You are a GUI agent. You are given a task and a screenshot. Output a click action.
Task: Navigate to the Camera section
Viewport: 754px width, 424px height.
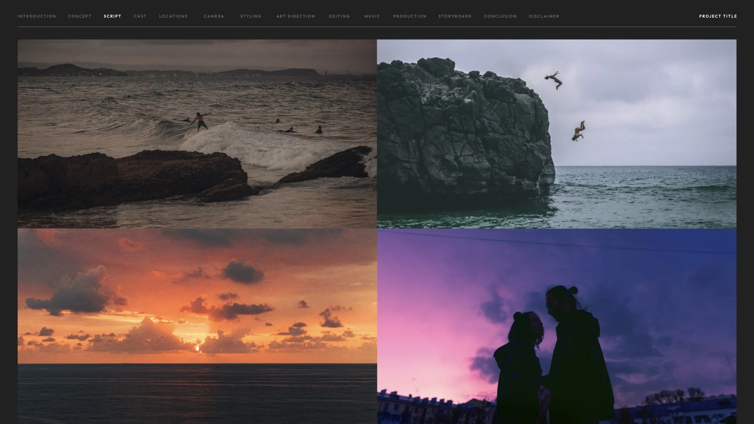(214, 16)
